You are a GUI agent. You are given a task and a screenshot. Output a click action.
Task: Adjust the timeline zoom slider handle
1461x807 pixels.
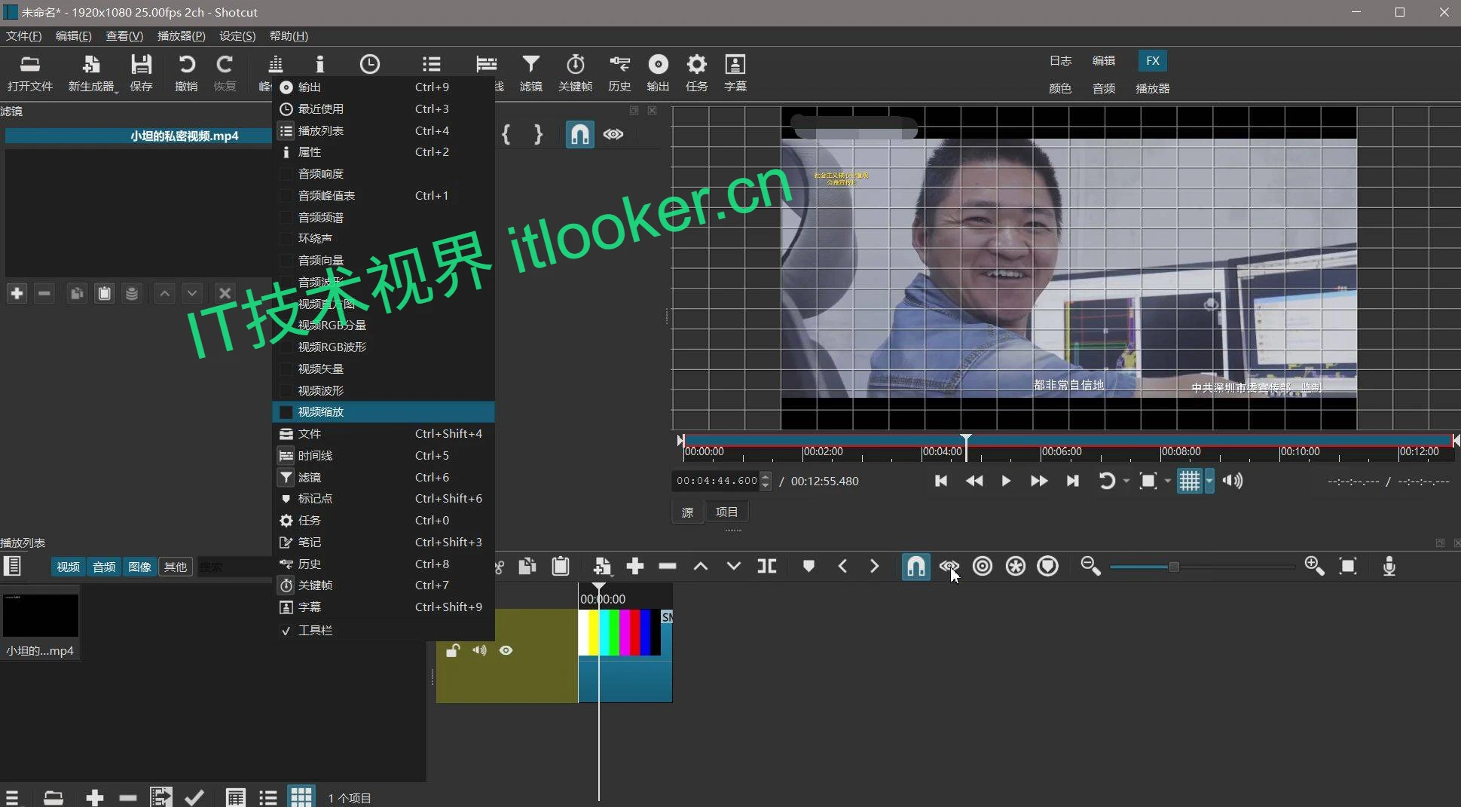coord(1173,567)
